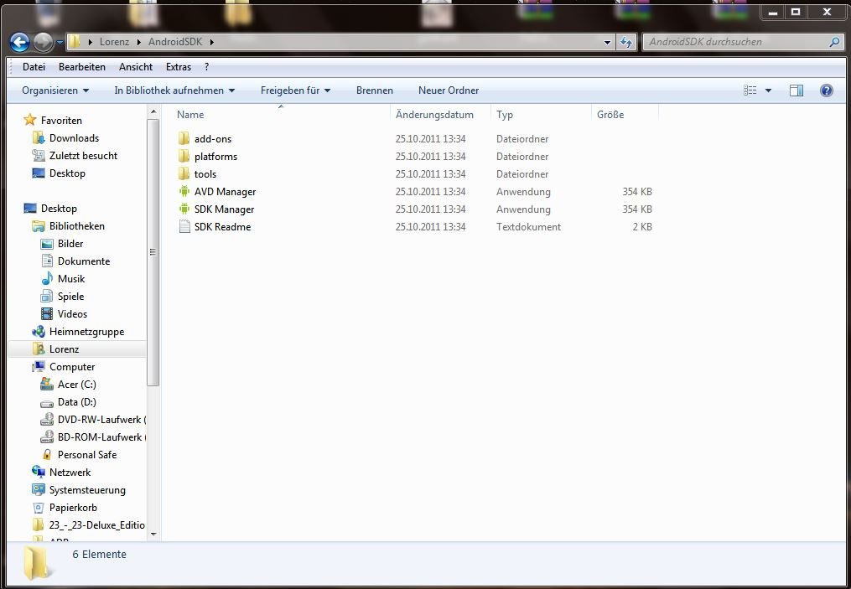Viewport: 851px width, 589px height.
Task: Click the navigation pane scroll down arrow
Action: [x=153, y=535]
